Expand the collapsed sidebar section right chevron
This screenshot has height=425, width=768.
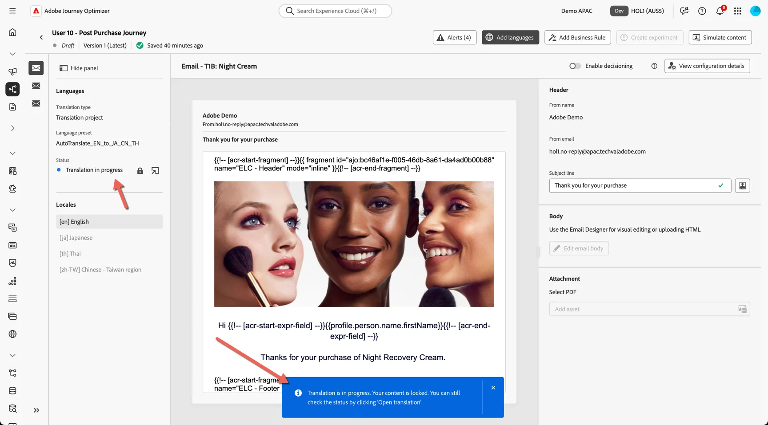coord(12,128)
